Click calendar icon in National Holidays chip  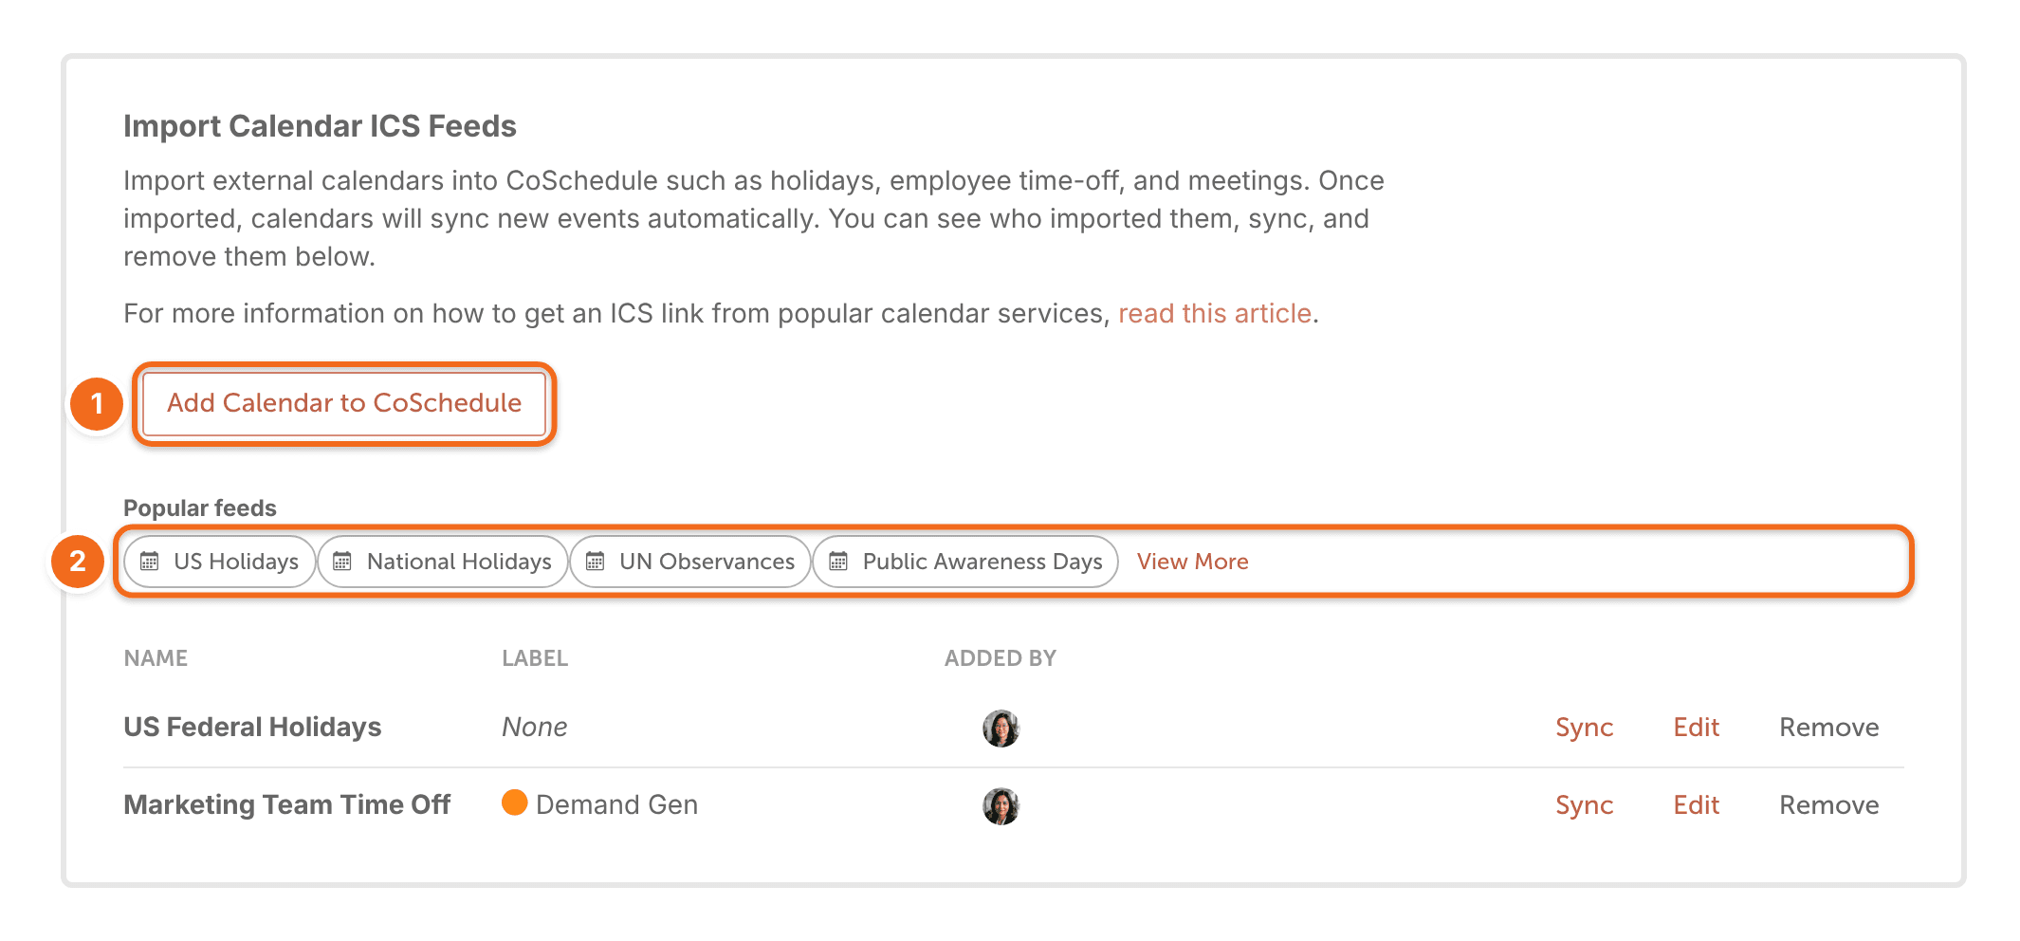(342, 562)
